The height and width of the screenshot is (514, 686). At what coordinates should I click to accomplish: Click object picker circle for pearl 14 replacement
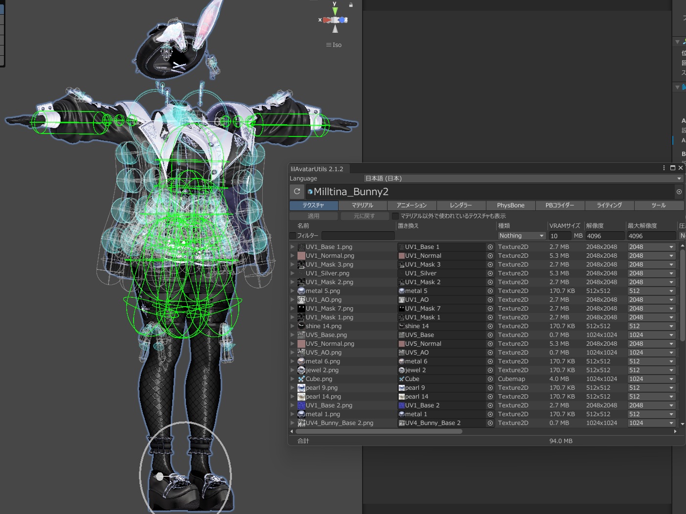point(490,397)
